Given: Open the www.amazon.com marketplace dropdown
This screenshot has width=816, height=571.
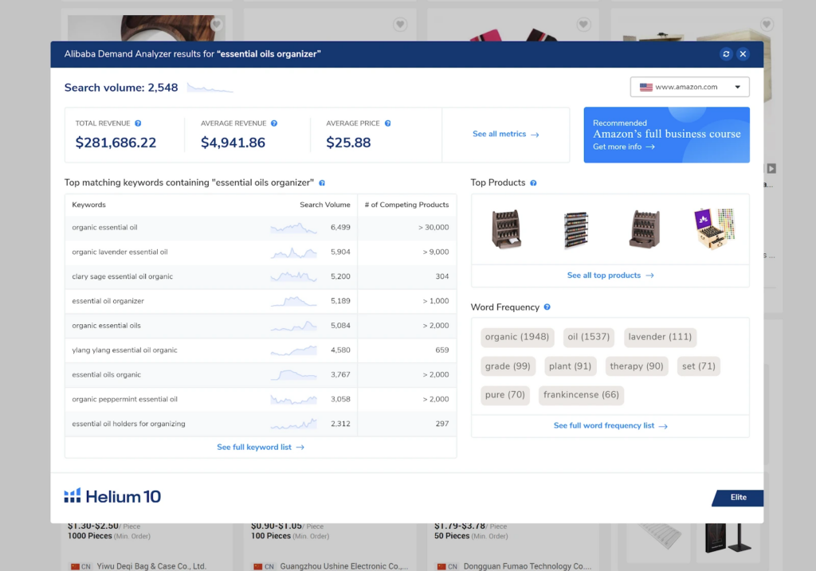Looking at the screenshot, I should click(x=689, y=87).
